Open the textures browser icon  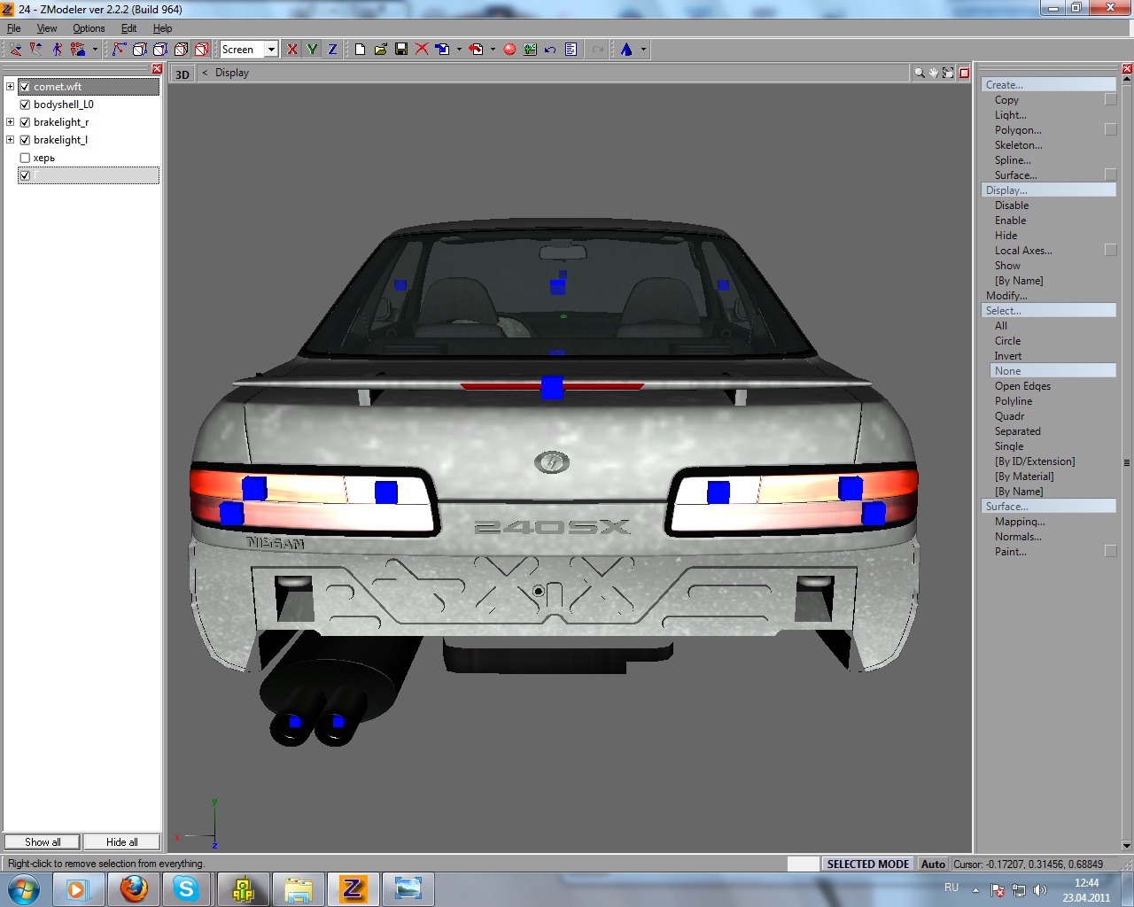pyautogui.click(x=530, y=50)
